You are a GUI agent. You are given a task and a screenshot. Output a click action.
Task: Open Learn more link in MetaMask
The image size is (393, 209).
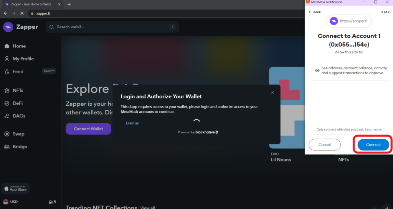(x=373, y=129)
